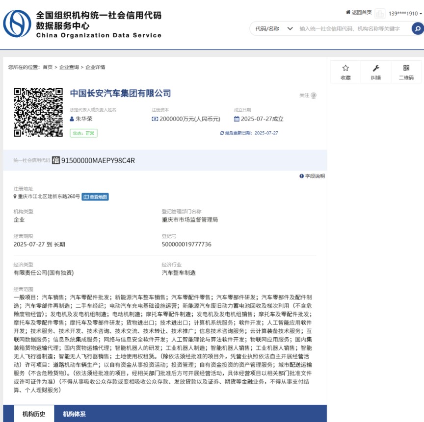Click the 查看地图 button

[95, 197]
